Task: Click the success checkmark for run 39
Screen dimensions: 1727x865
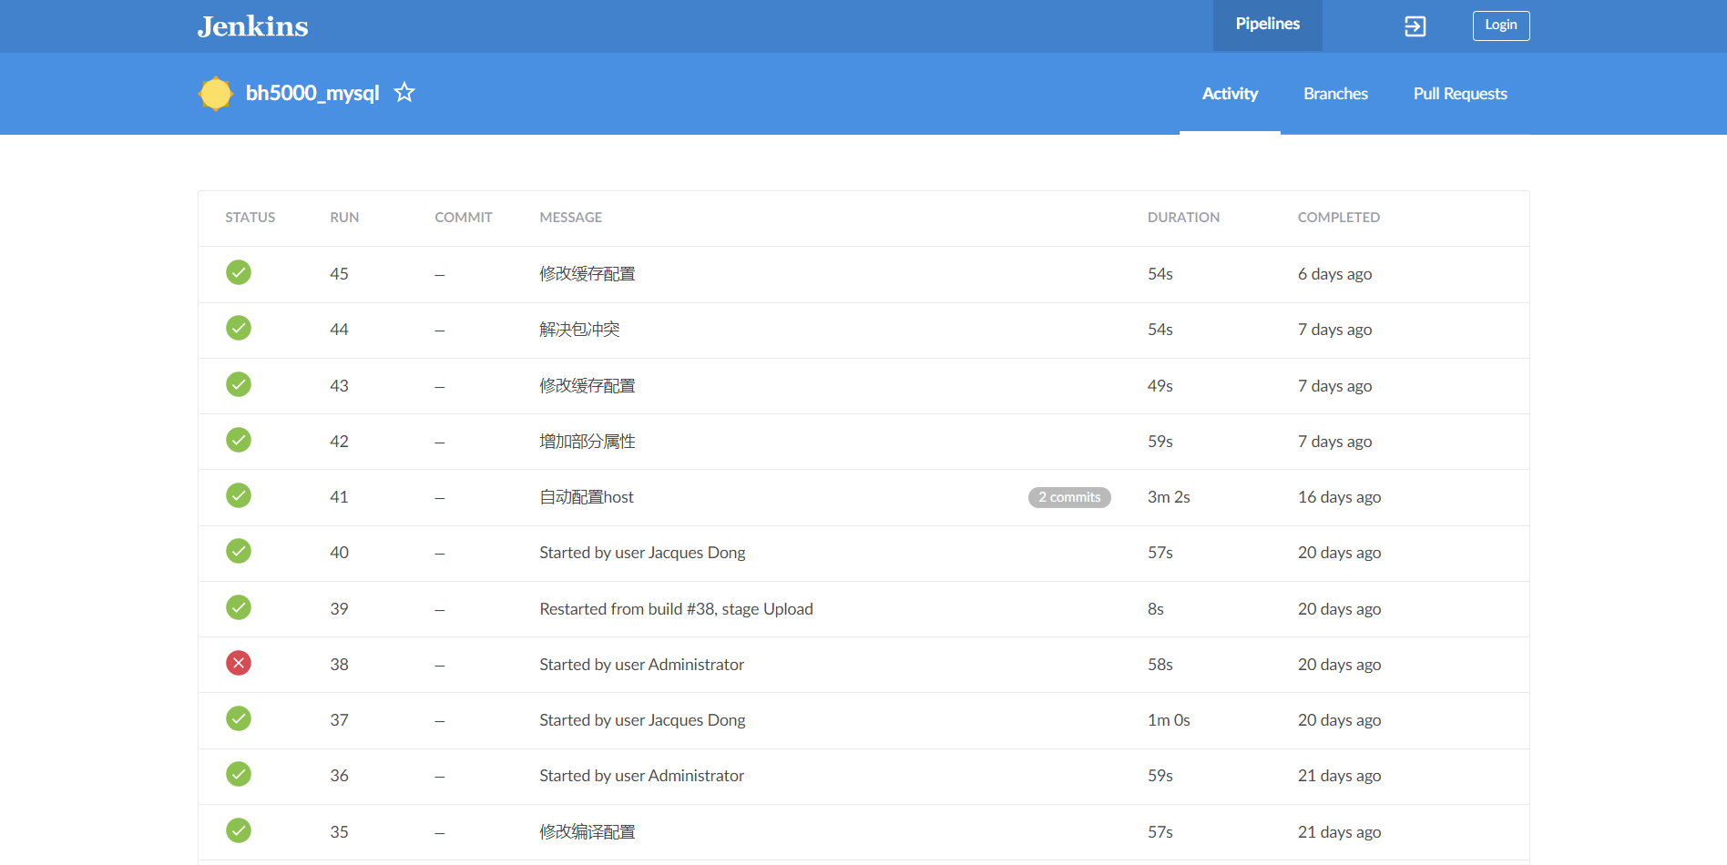Action: pos(239,608)
